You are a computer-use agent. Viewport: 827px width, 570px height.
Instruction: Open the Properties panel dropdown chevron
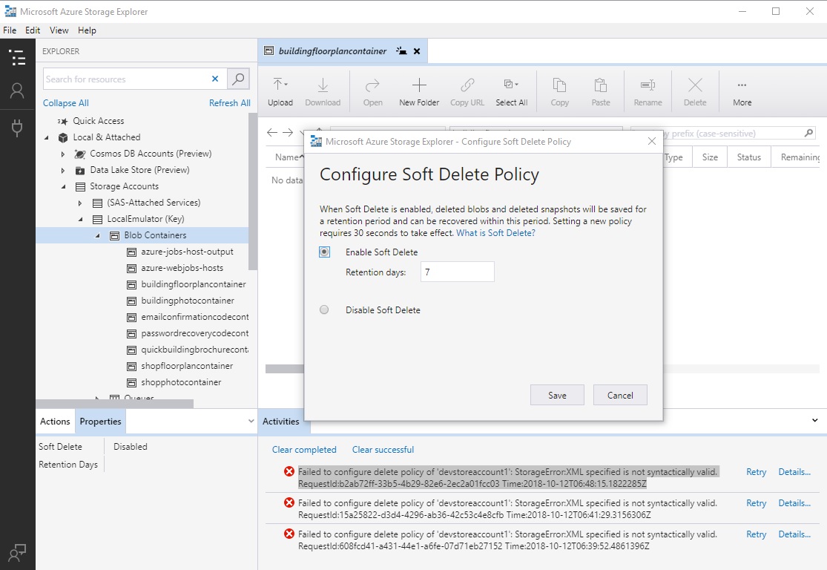249,421
